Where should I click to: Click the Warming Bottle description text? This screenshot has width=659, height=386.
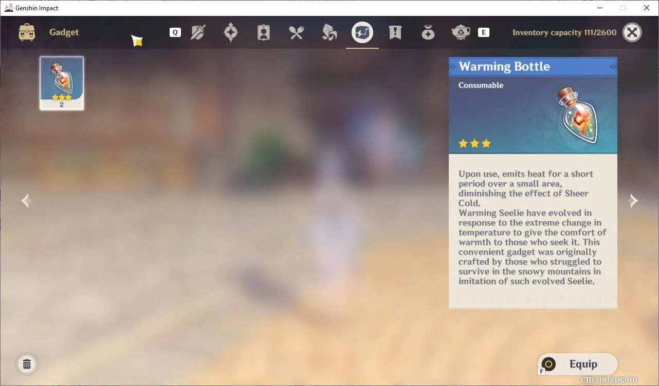tap(533, 227)
